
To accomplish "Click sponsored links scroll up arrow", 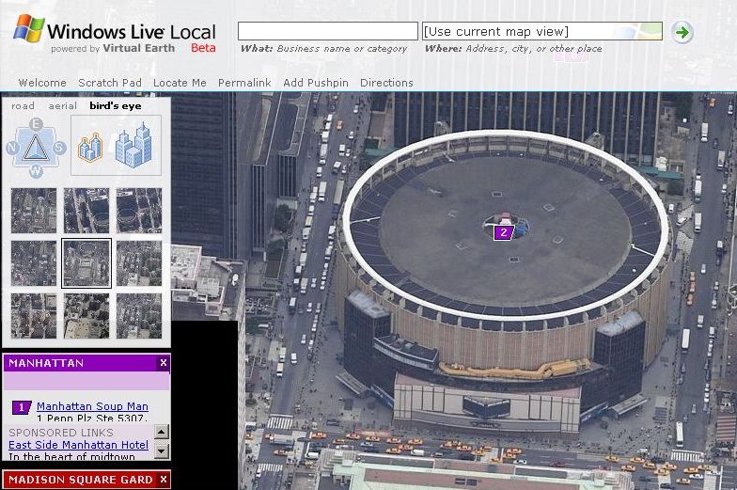I will 162,432.
